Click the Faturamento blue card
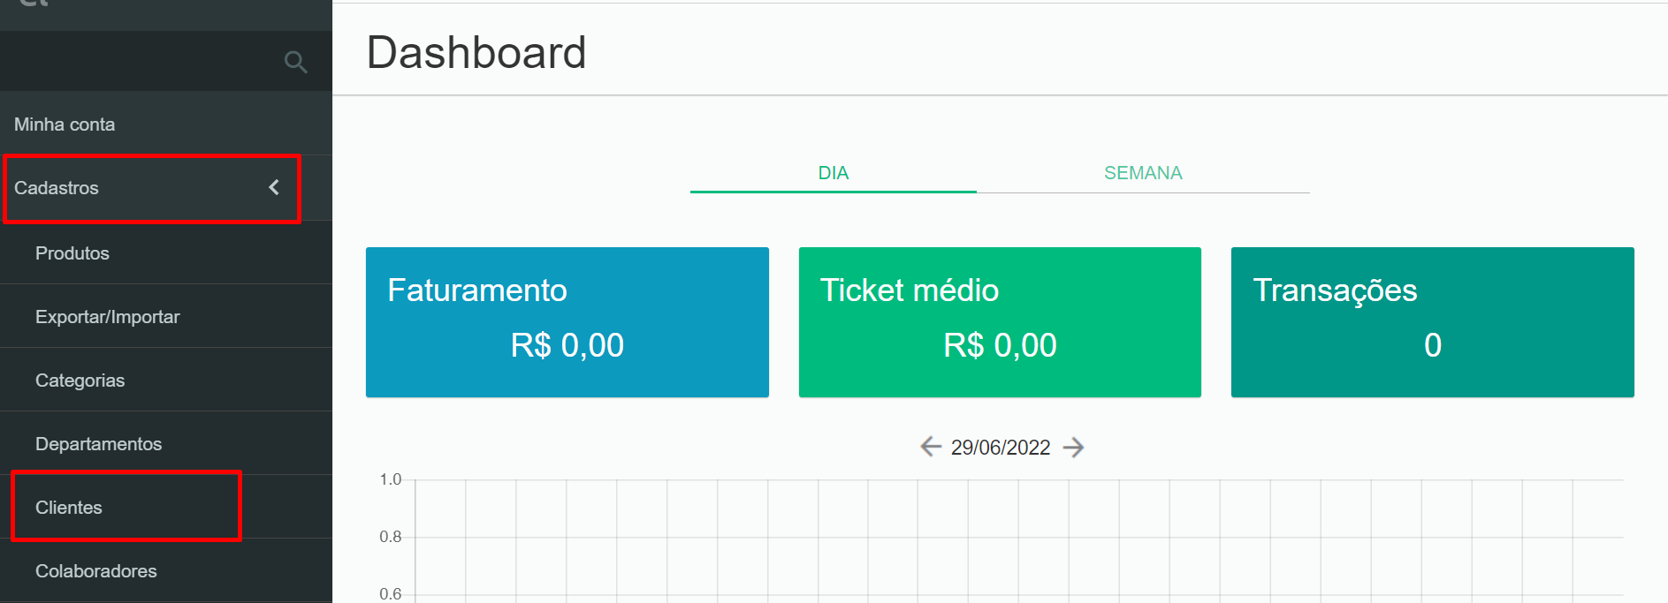 click(x=567, y=322)
